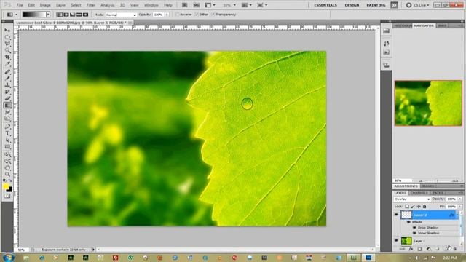
Task: Select the Spot Healing Brush tool
Action: click(7, 72)
